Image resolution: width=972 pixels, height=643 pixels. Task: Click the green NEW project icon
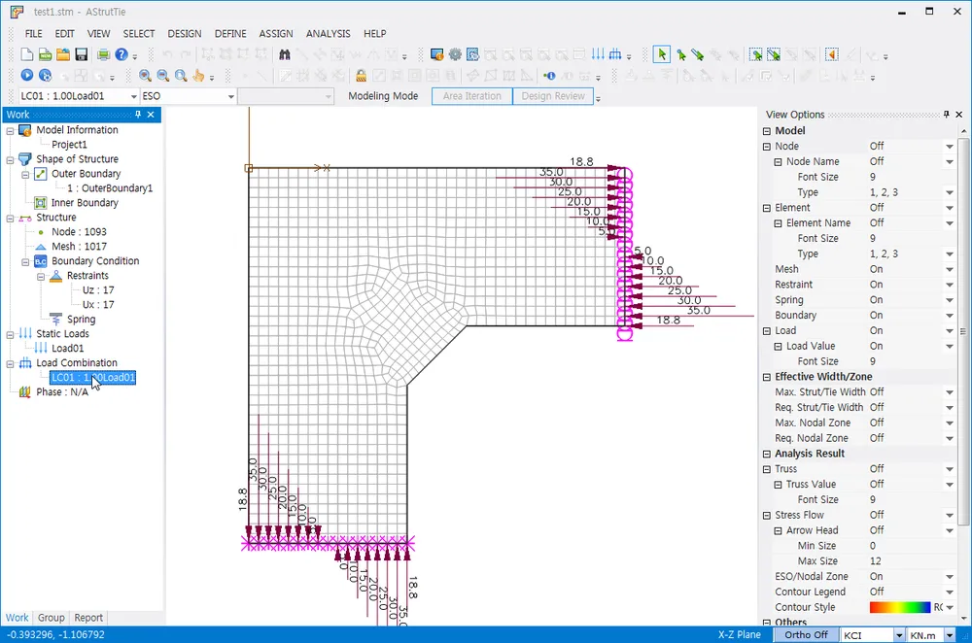[46, 55]
